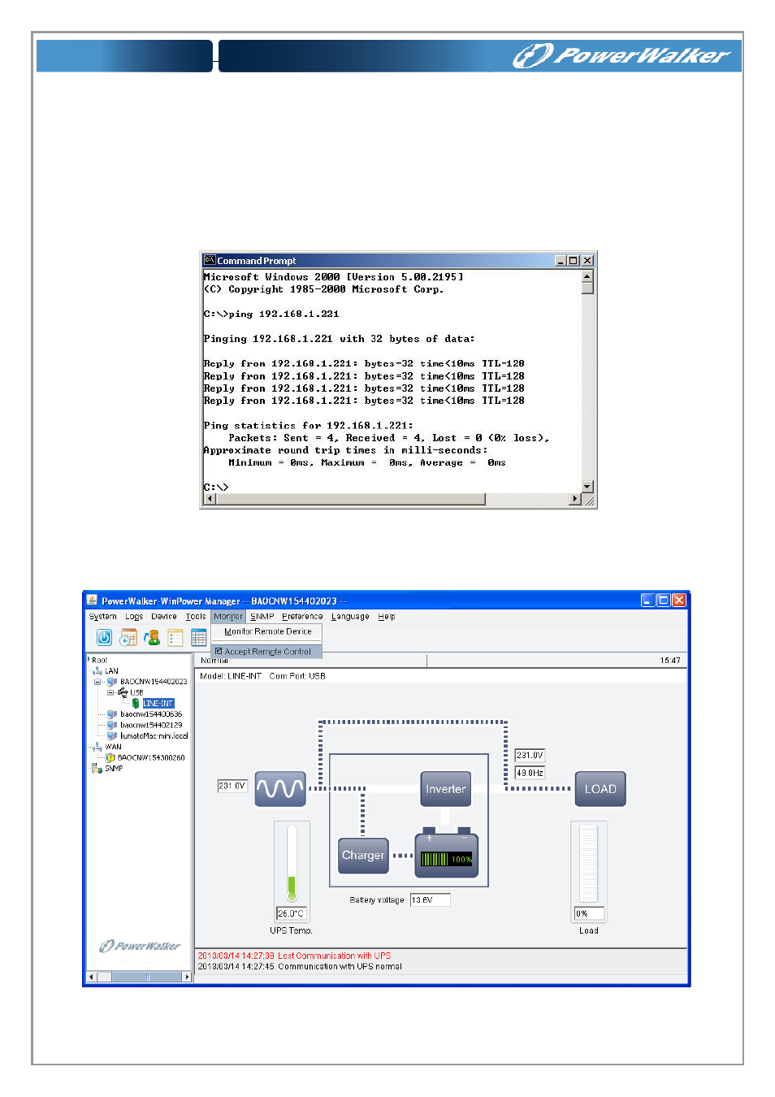The width and height of the screenshot is (775, 1097).
Task: Click the computer icon beside BAOCNW154402023
Action: (x=112, y=682)
